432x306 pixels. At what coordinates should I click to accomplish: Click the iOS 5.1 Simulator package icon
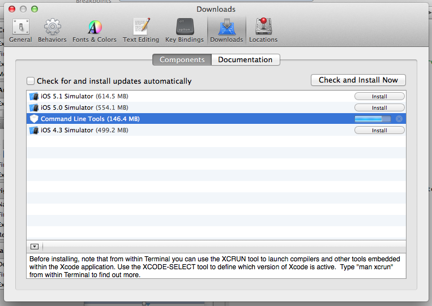pos(34,96)
